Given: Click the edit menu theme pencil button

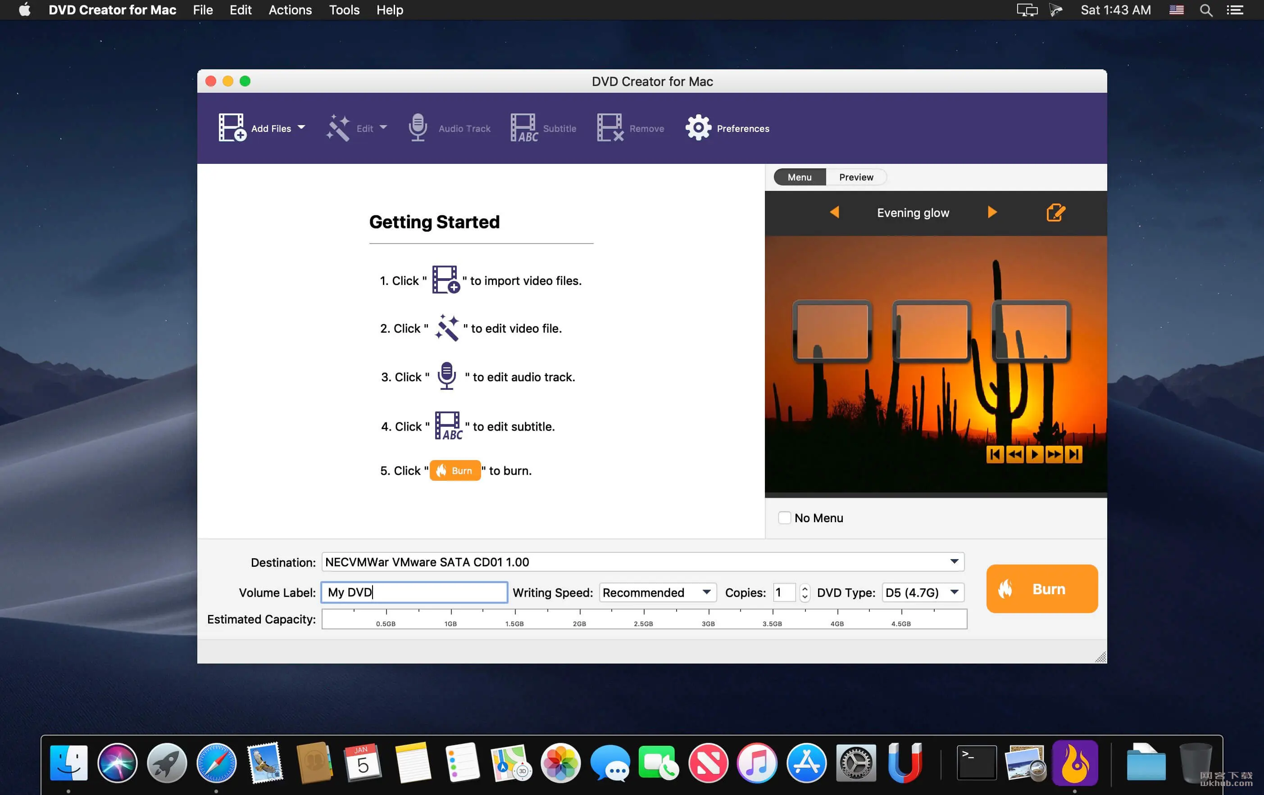Looking at the screenshot, I should (1055, 212).
